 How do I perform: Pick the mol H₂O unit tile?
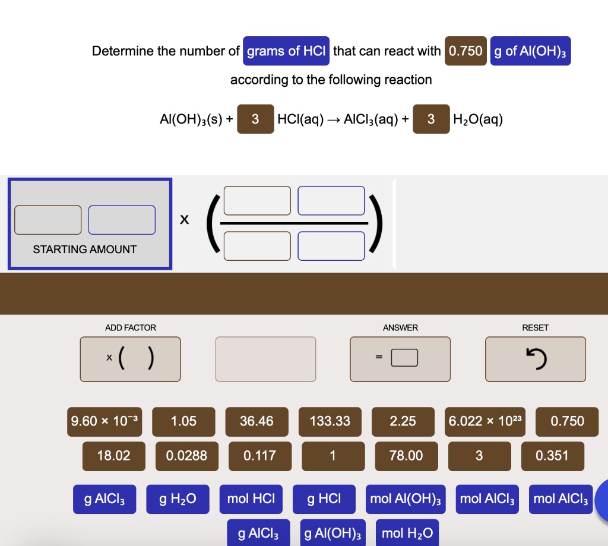coord(407,533)
